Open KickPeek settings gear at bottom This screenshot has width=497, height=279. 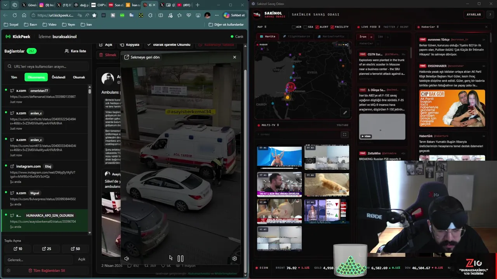9,270
